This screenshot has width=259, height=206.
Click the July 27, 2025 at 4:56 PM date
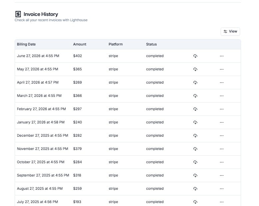click(37, 202)
